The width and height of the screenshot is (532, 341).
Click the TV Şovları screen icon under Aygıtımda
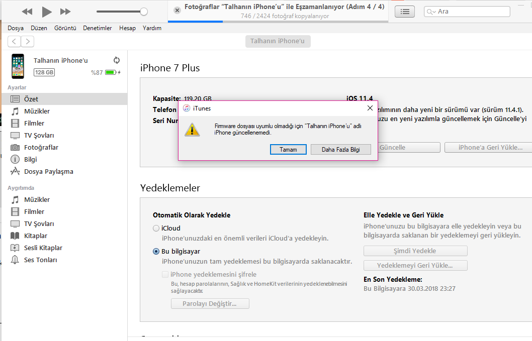(x=15, y=224)
